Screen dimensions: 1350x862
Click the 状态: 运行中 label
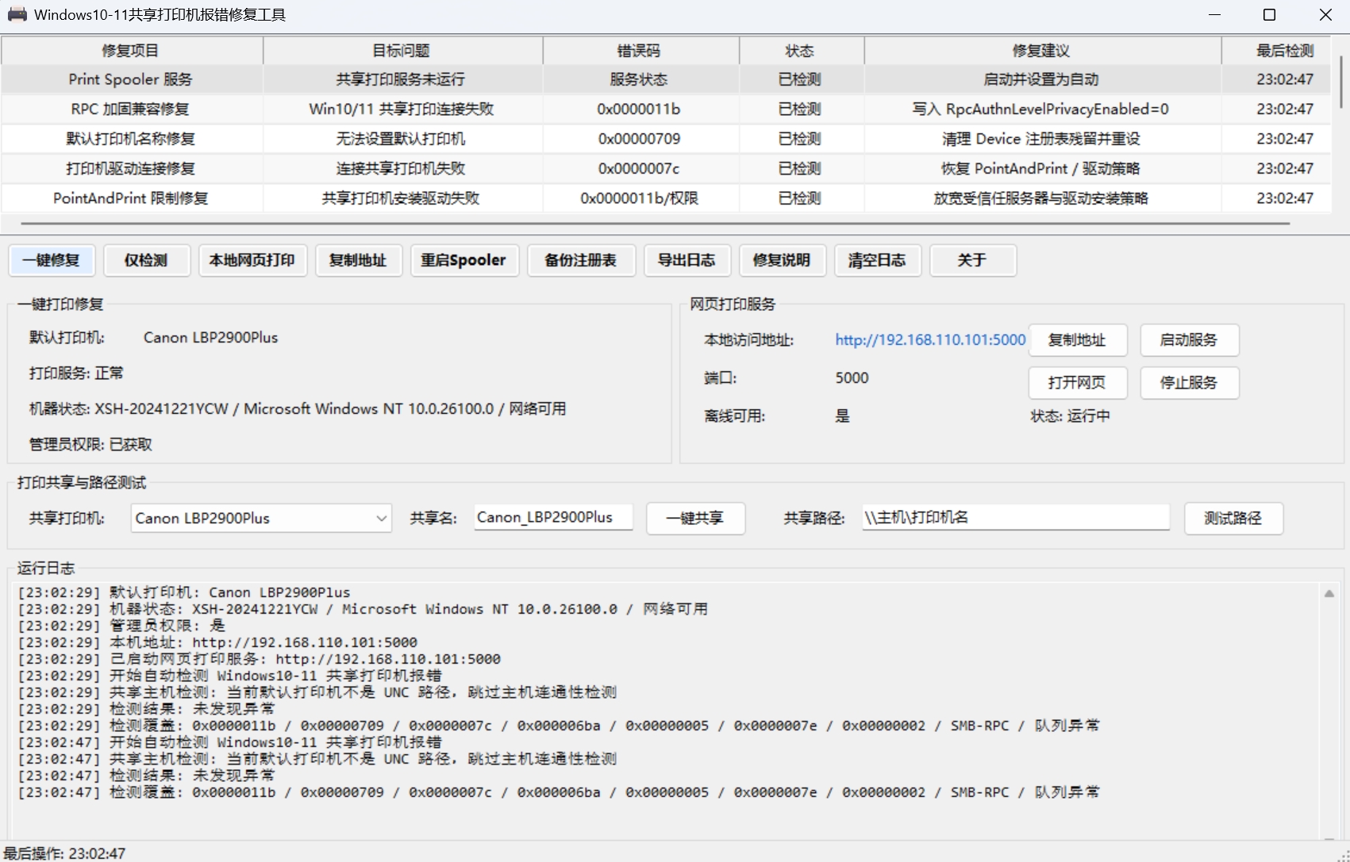[x=1070, y=416]
